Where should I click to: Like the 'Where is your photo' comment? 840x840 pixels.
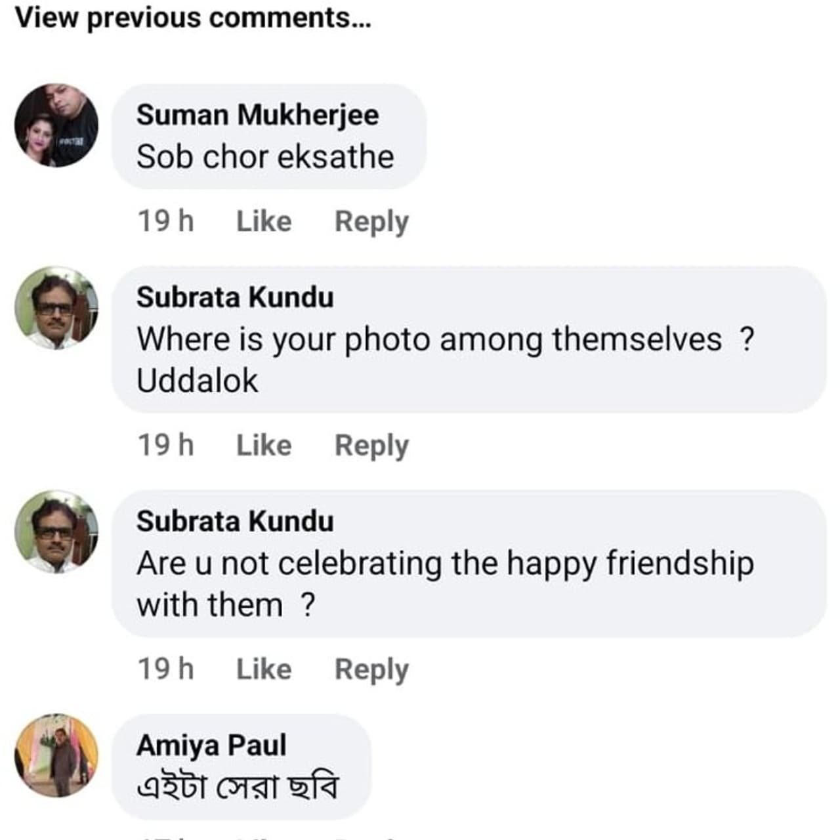tap(264, 446)
